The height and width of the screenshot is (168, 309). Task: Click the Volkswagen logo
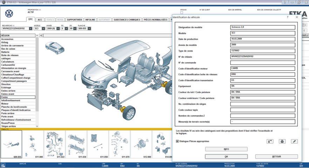click(x=9, y=14)
